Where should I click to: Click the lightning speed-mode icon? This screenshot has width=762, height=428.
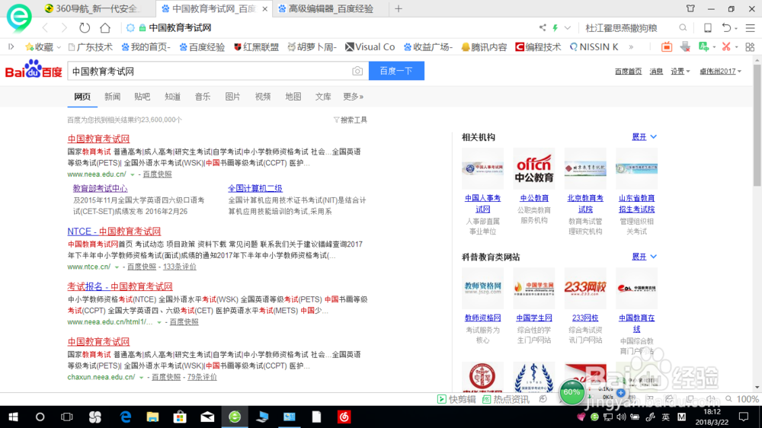(555, 27)
